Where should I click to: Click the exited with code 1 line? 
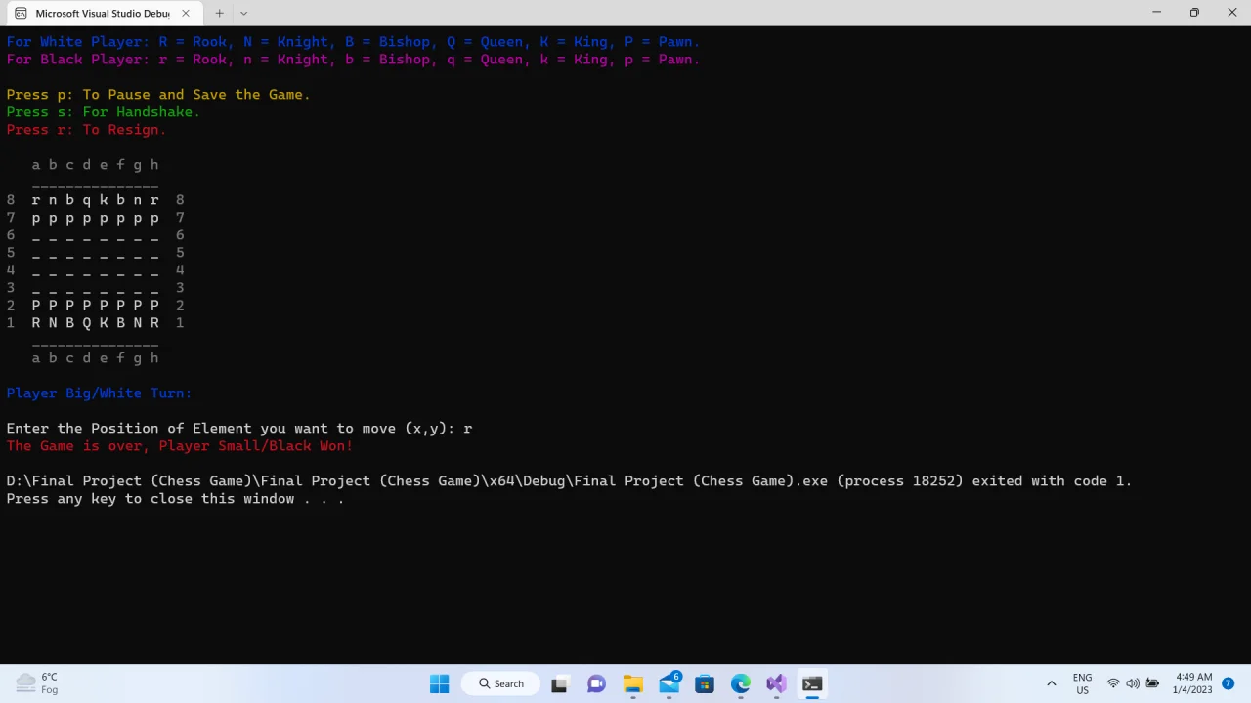[x=569, y=481]
